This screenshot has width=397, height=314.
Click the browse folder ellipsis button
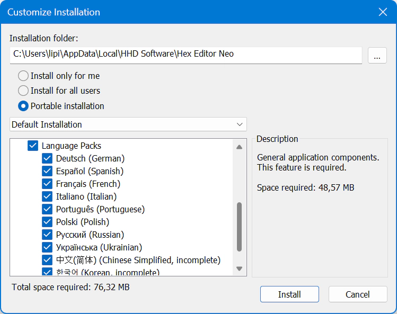point(377,55)
